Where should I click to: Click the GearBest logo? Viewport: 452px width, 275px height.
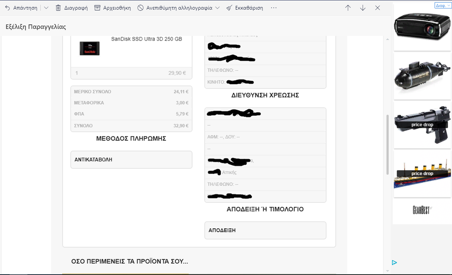422,210
